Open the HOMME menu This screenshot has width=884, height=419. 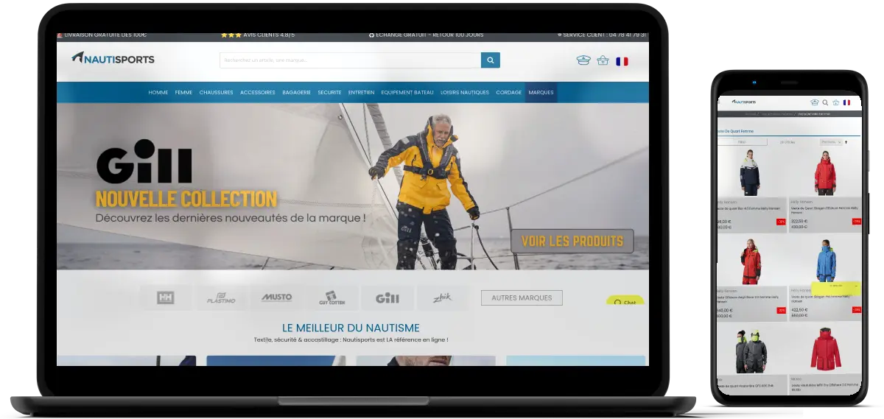[158, 93]
